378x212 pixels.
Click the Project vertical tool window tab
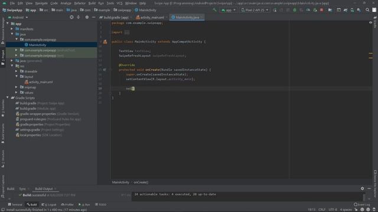click(3, 57)
